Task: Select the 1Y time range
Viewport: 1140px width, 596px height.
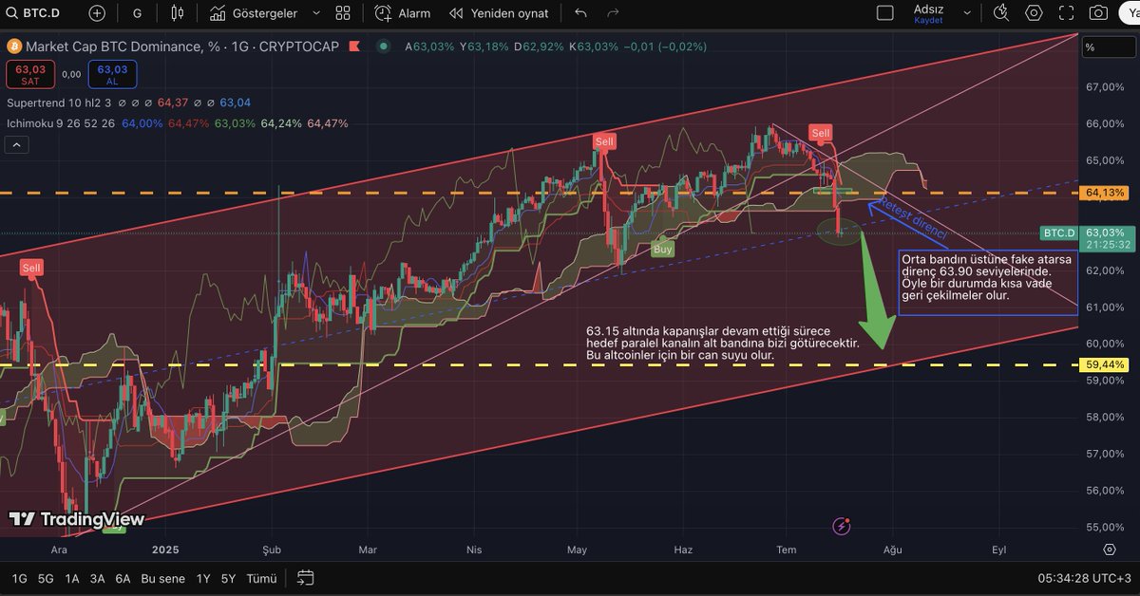Action: tap(203, 578)
